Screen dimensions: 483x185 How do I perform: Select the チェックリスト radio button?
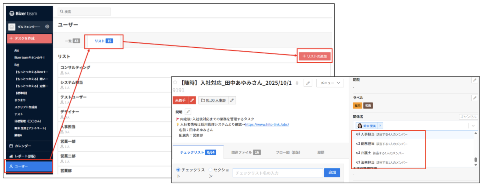coord(178,170)
